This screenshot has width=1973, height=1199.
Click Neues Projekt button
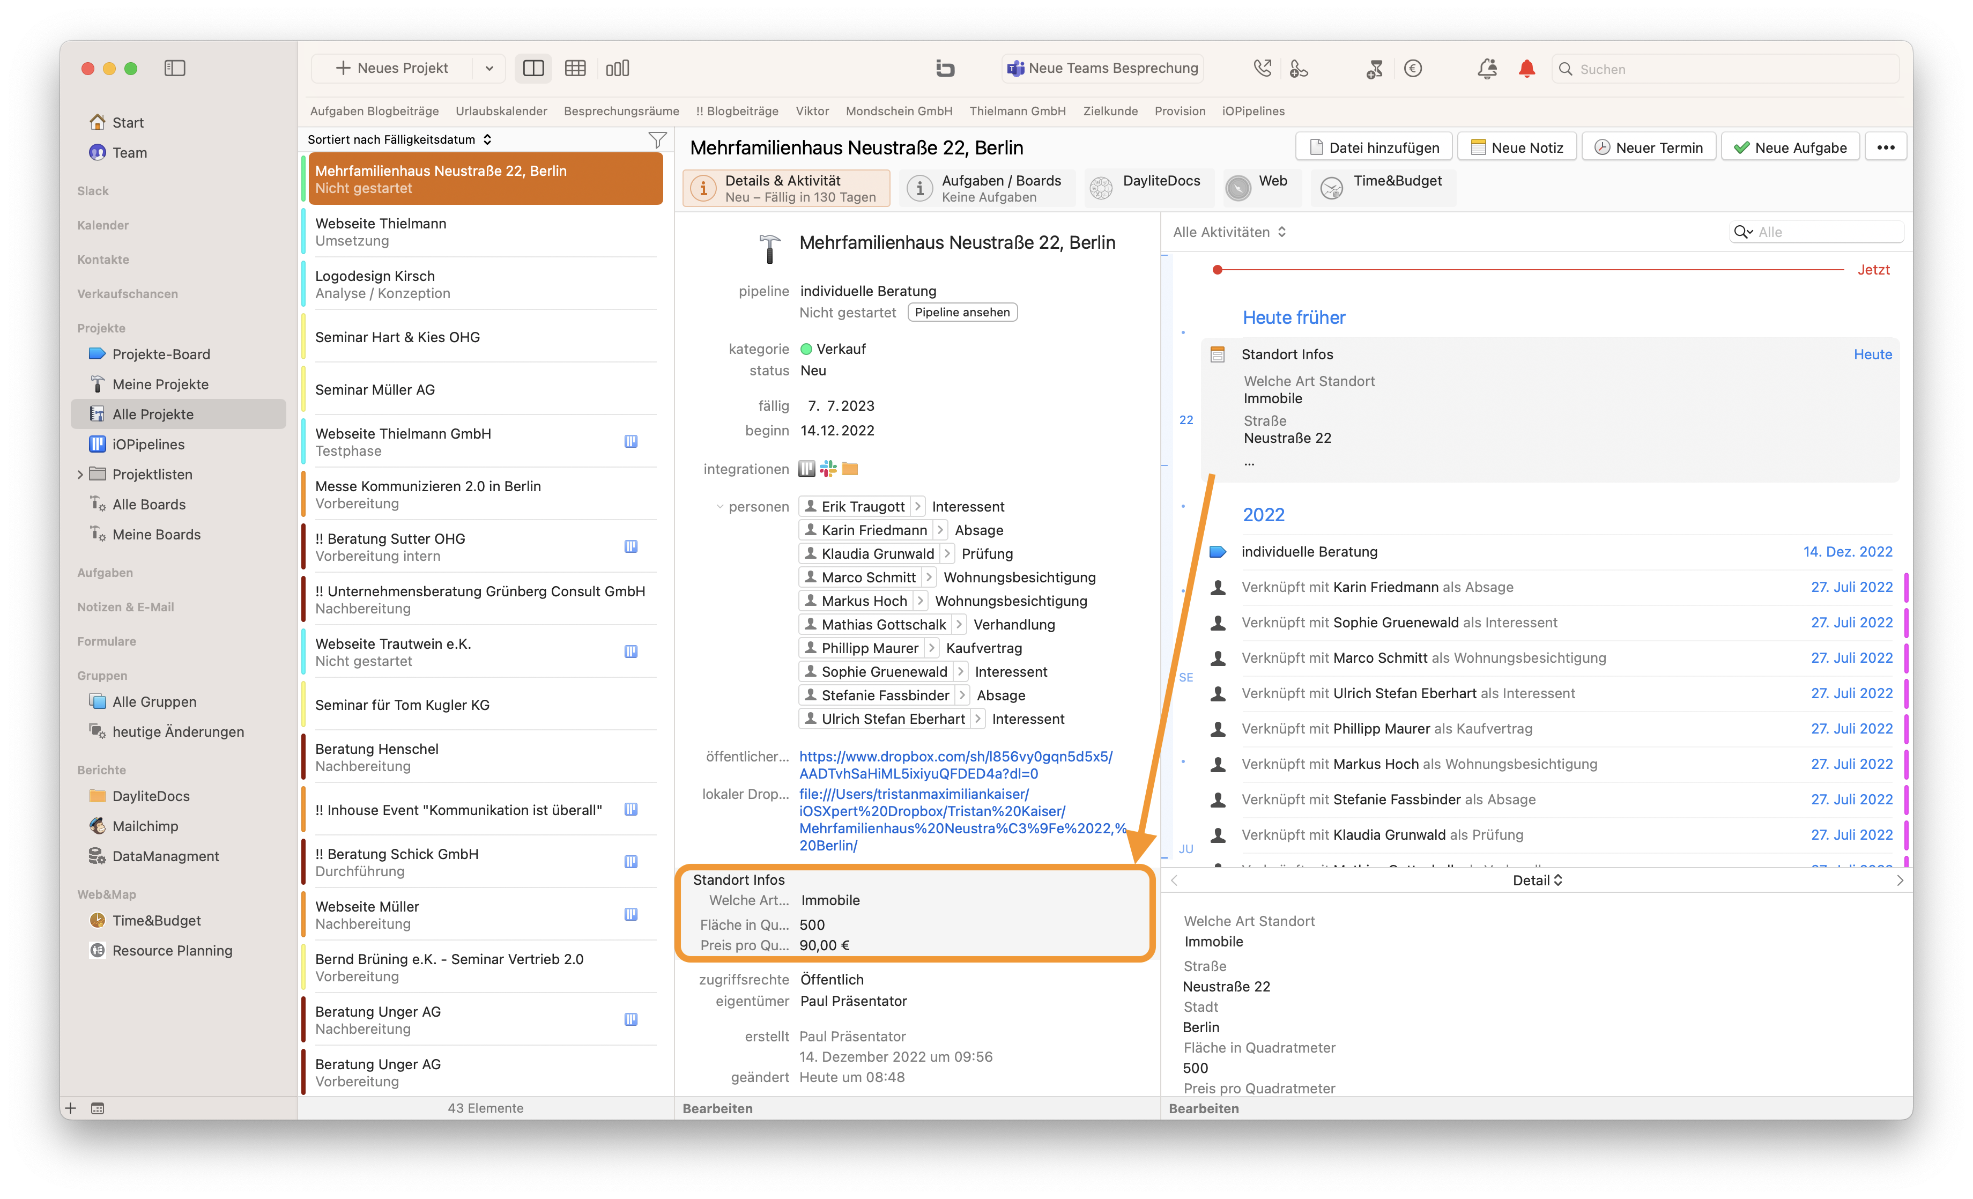coord(392,68)
